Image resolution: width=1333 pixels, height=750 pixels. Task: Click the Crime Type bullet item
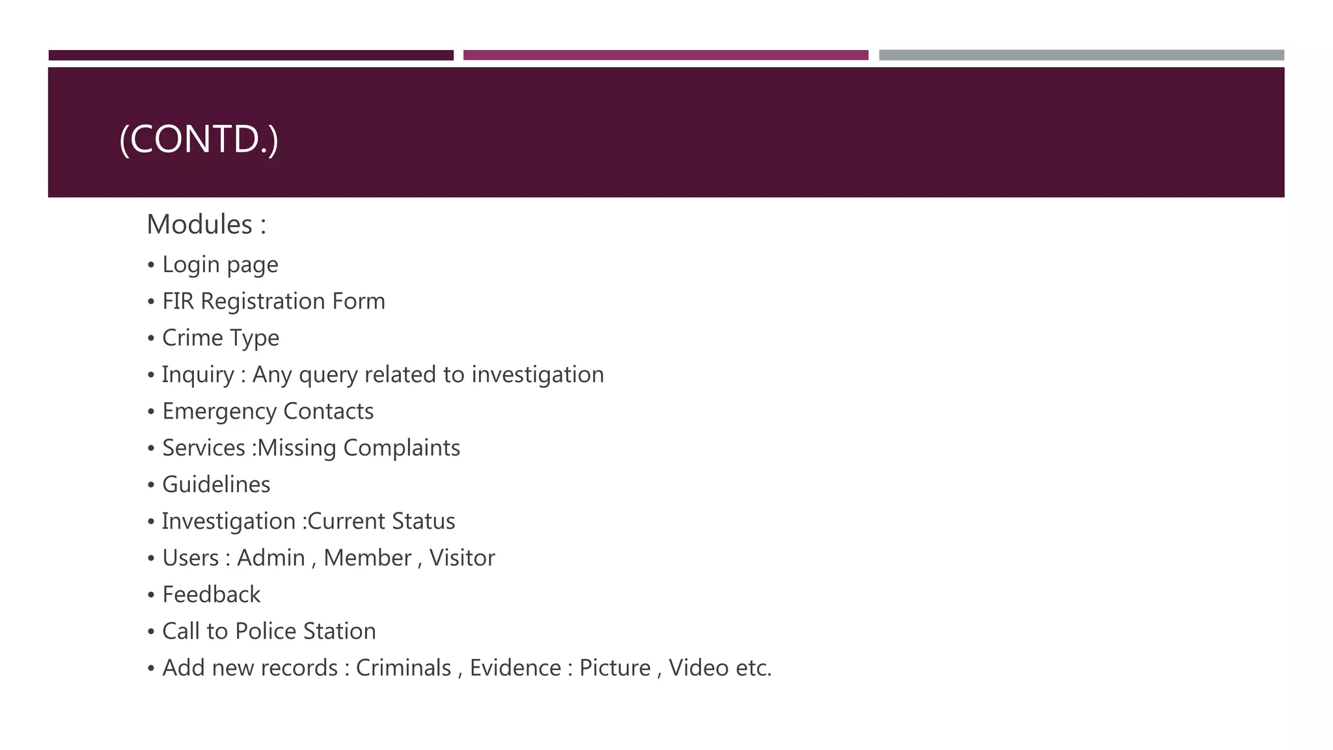(213, 339)
